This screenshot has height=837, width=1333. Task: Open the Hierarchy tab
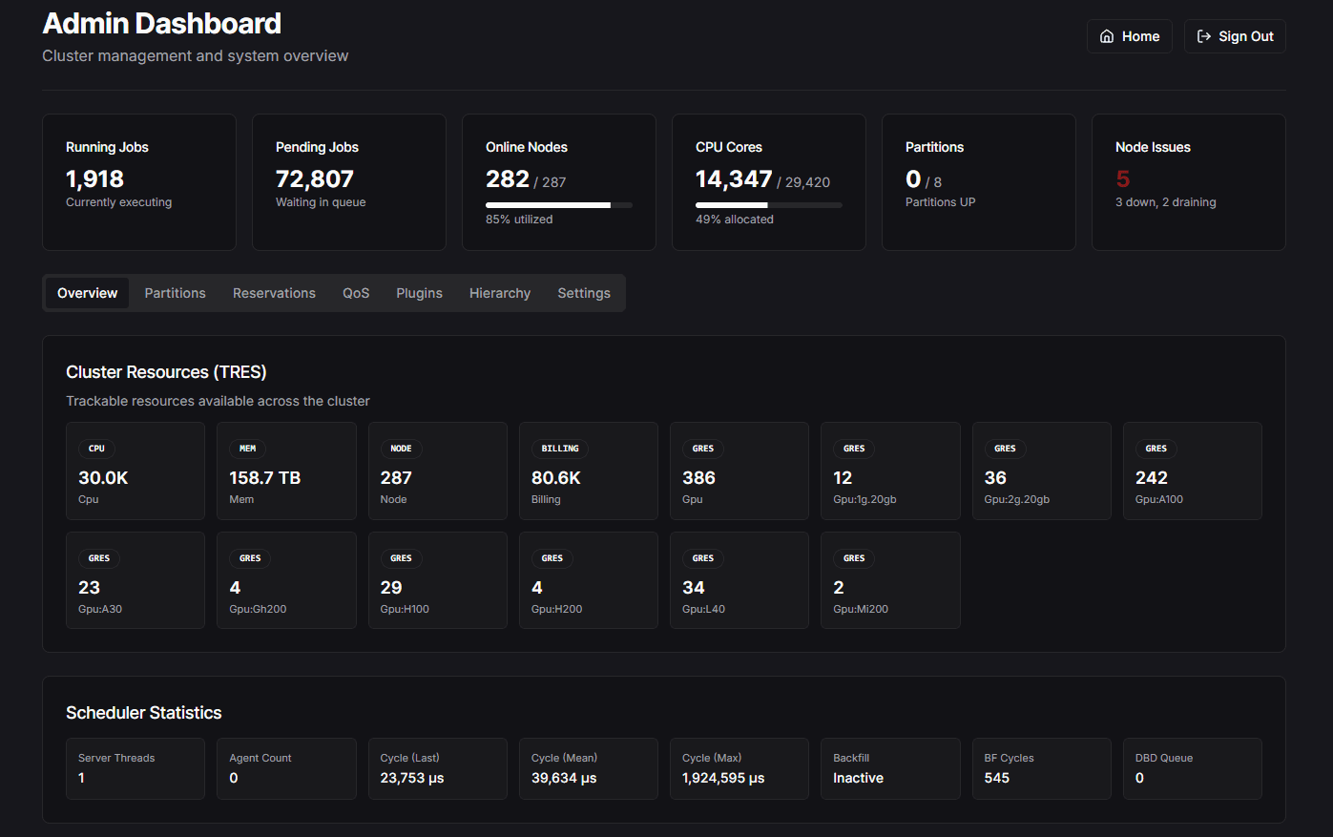tap(499, 293)
